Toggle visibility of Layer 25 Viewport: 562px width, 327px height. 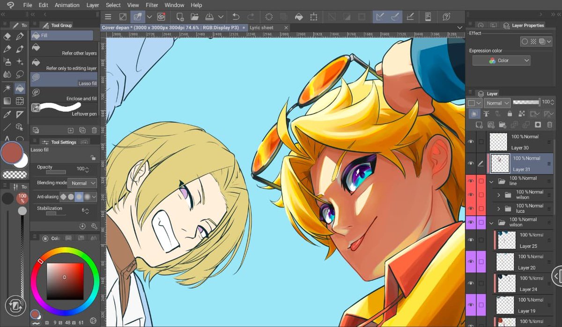tap(471, 240)
